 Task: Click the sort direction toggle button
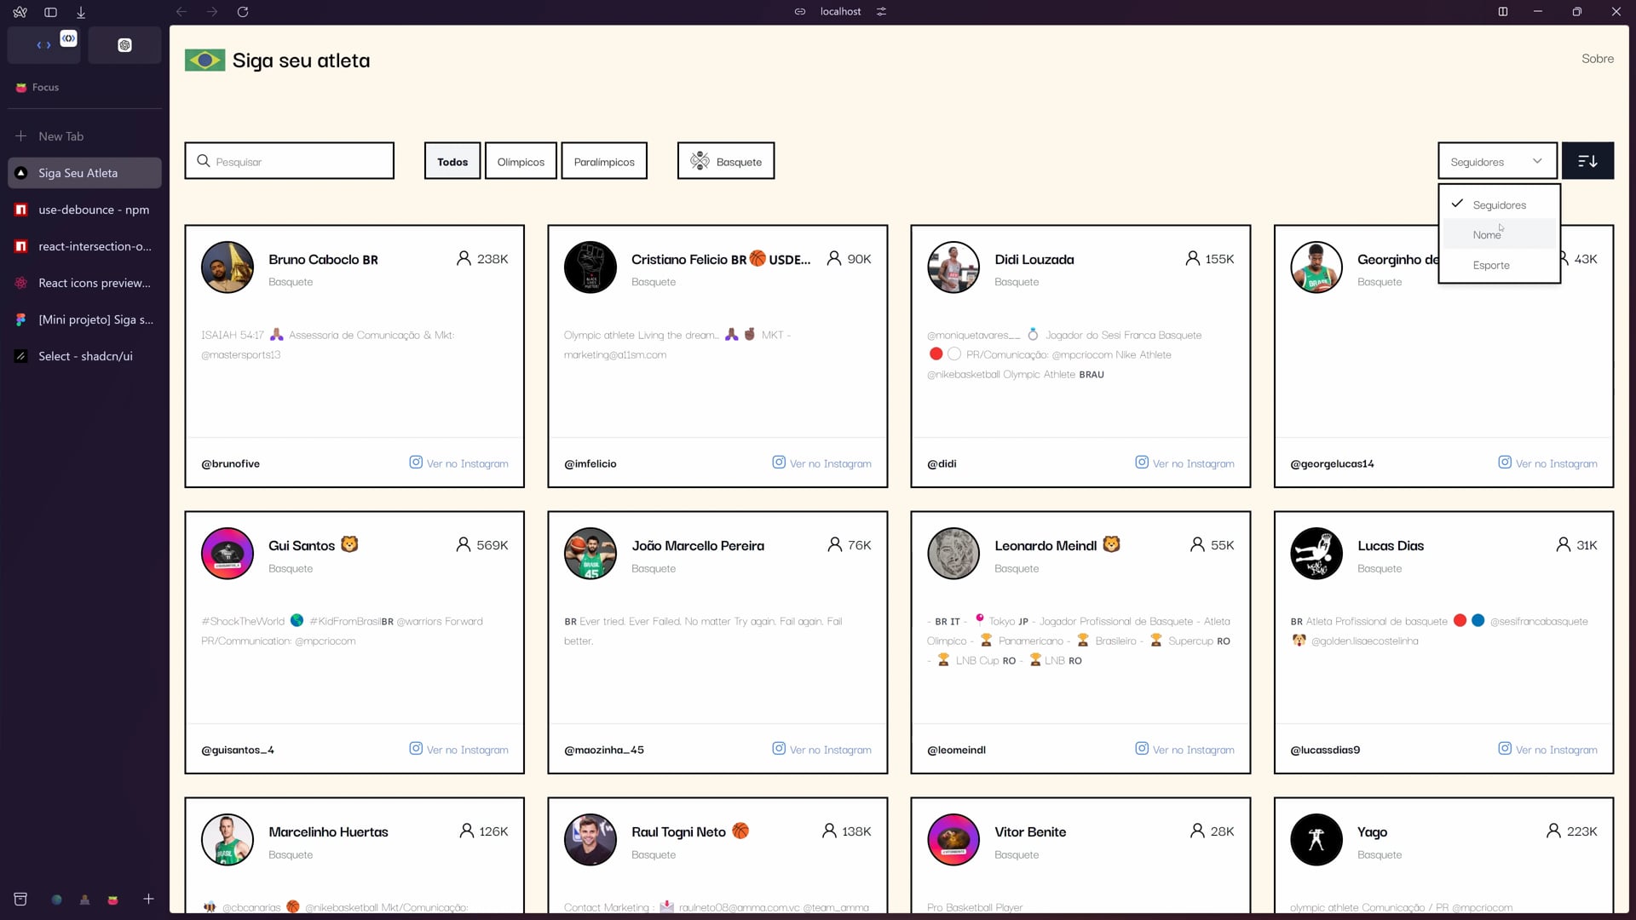click(1587, 161)
